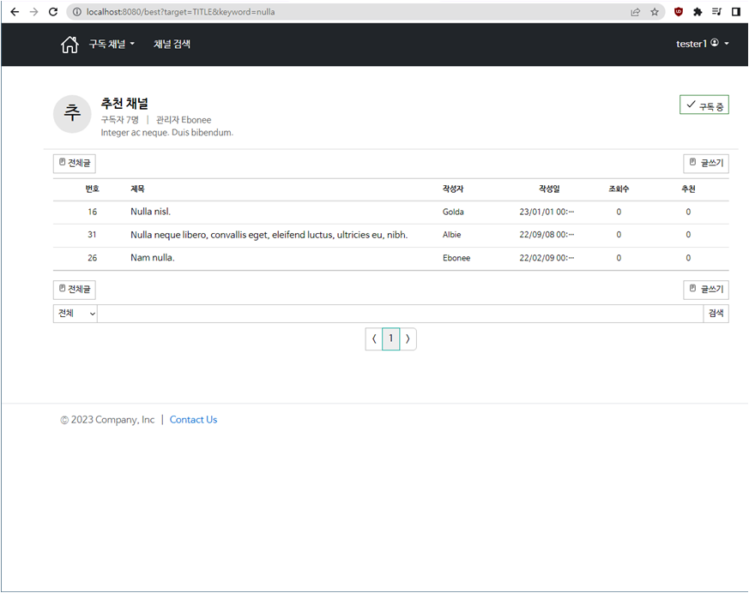
Task: Click the profile icon next to tester1
Action: (x=713, y=44)
